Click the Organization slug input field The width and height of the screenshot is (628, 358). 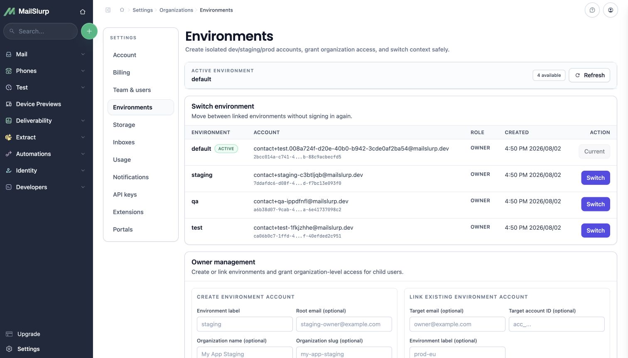click(x=344, y=353)
